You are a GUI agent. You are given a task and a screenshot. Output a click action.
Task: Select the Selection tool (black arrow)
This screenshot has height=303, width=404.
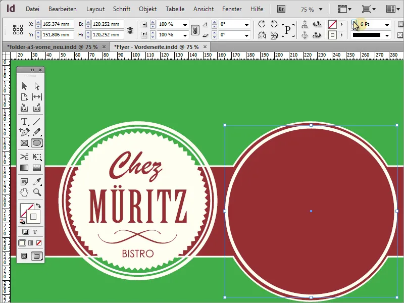click(x=24, y=86)
